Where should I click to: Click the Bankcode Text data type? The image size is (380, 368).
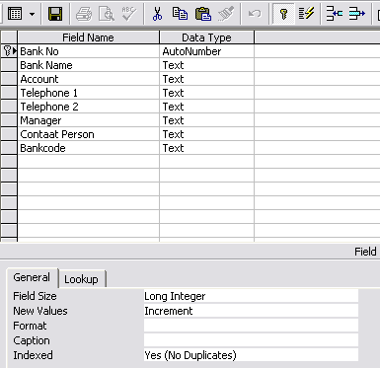tap(206, 148)
